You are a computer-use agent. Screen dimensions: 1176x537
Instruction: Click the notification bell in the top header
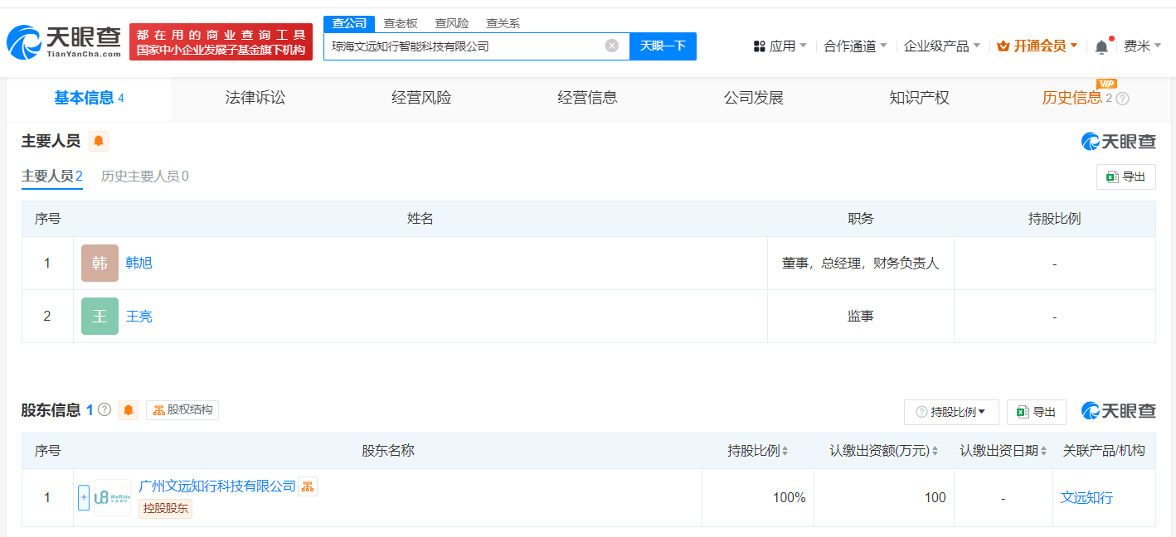pyautogui.click(x=1101, y=46)
